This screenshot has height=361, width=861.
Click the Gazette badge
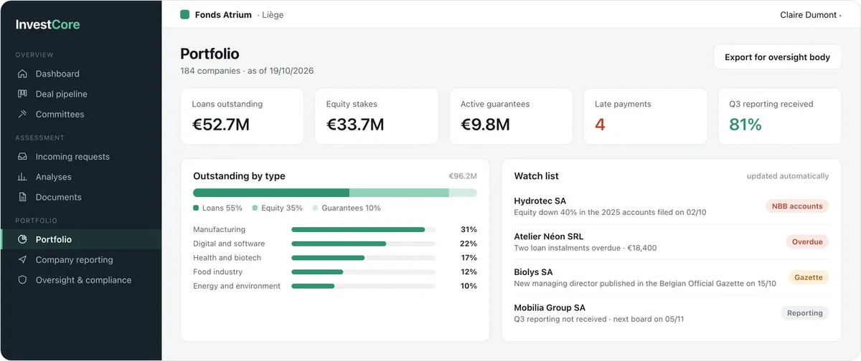point(809,277)
